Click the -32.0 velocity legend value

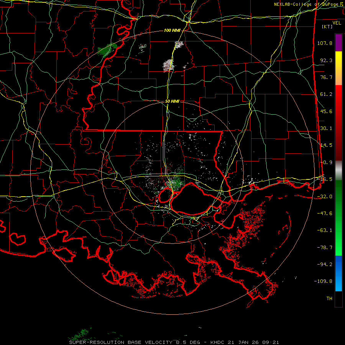tap(325, 197)
